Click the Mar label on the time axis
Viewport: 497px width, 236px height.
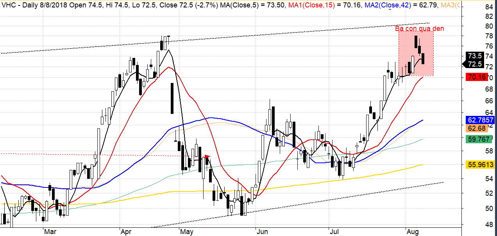(x=50, y=232)
